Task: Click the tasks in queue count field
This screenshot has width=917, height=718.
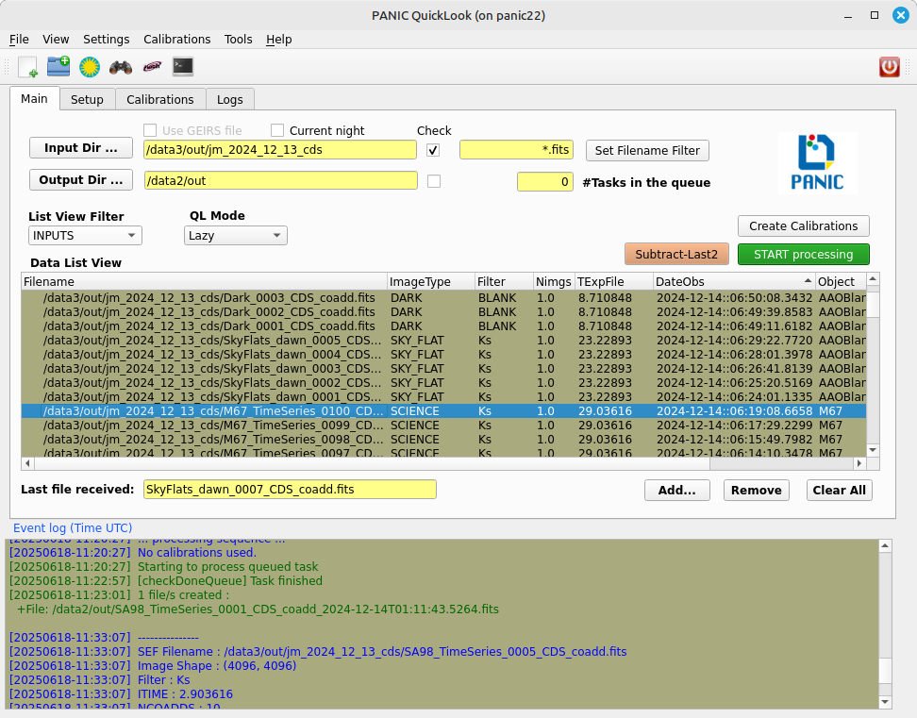Action: (x=545, y=182)
